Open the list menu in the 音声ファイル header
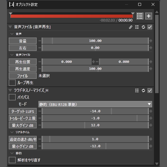Viewport: 167px width, 167px height. click(x=137, y=27)
